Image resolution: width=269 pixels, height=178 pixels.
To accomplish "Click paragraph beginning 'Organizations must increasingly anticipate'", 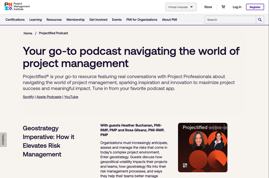I will (x=134, y=159).
